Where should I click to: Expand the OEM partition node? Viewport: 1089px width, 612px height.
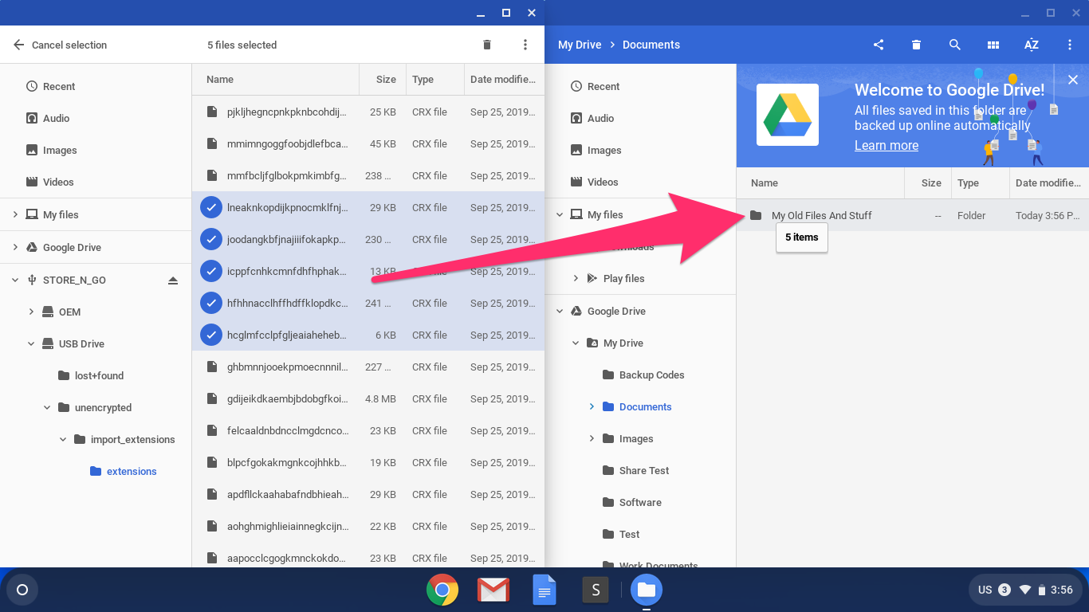click(31, 312)
